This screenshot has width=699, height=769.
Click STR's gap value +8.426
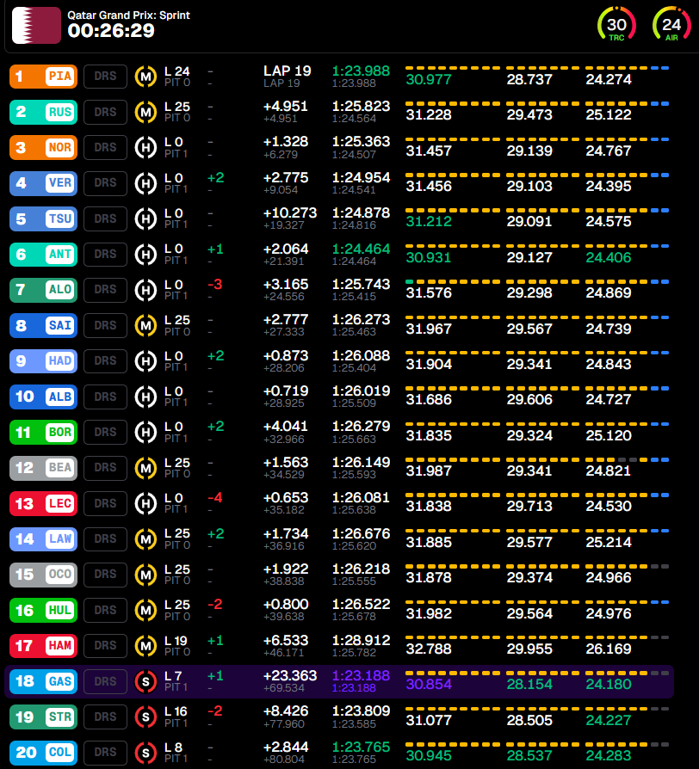click(x=286, y=711)
